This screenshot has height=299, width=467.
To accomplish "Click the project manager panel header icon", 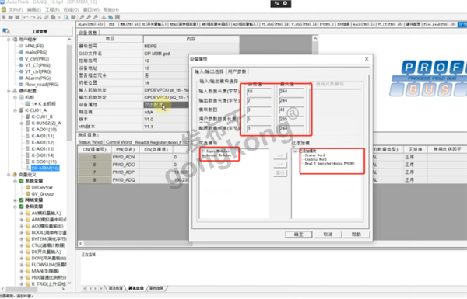I will (x=6, y=31).
